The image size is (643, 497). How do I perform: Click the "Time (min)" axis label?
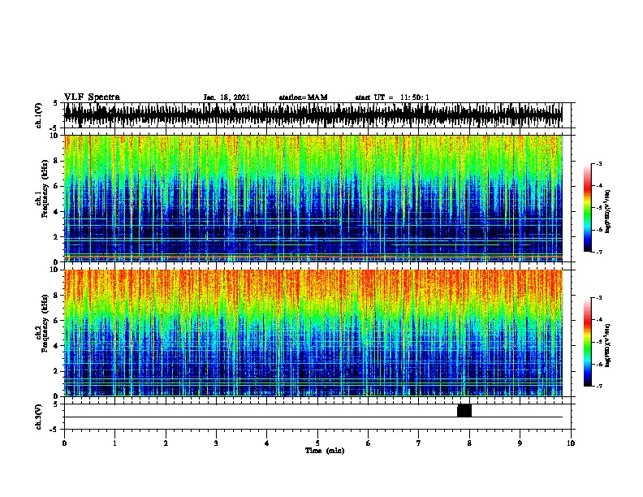click(x=325, y=451)
